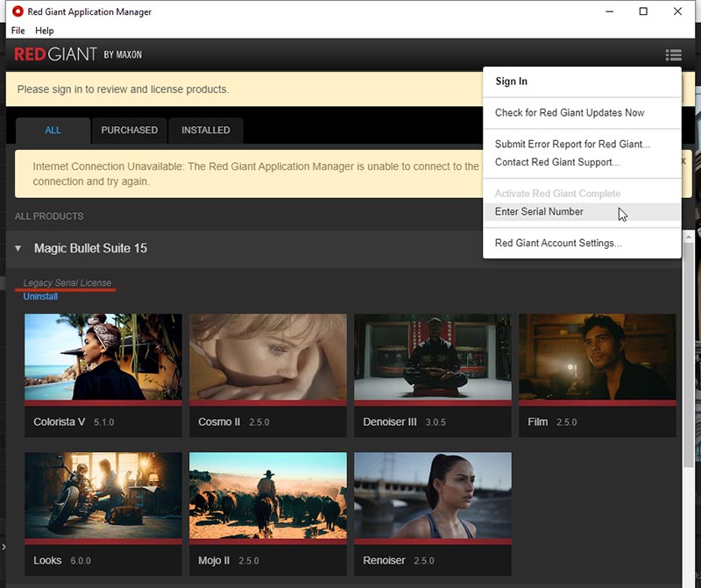Open the Mojo II thumbnail
The height and width of the screenshot is (588, 701).
click(x=268, y=495)
